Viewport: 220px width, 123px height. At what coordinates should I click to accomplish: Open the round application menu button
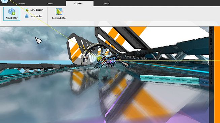tap(4, 1)
